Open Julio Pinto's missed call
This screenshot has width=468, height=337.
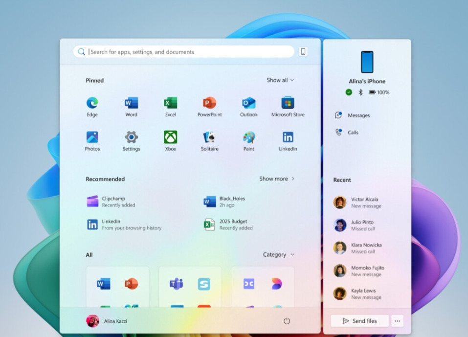(354, 225)
